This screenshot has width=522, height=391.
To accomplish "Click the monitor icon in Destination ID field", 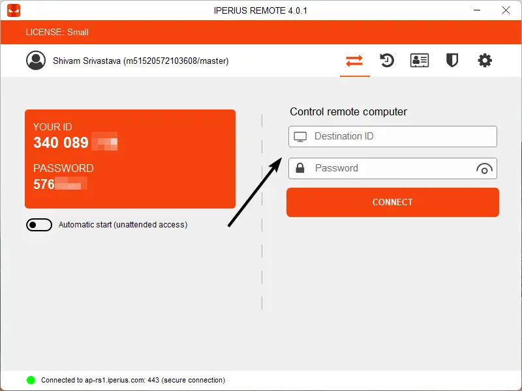I will tap(300, 137).
